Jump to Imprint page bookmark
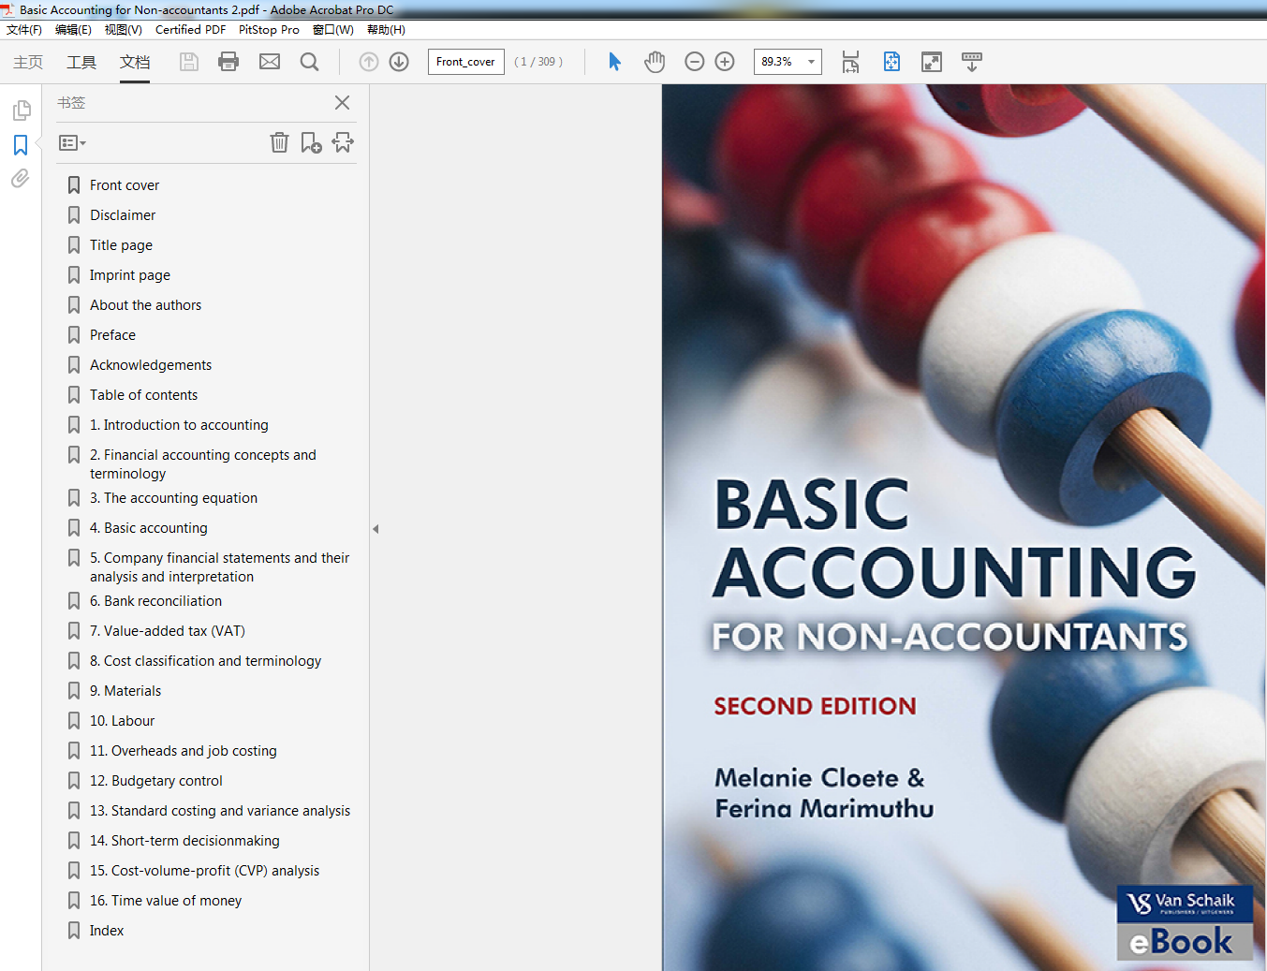This screenshot has height=971, width=1267. pyautogui.click(x=130, y=275)
